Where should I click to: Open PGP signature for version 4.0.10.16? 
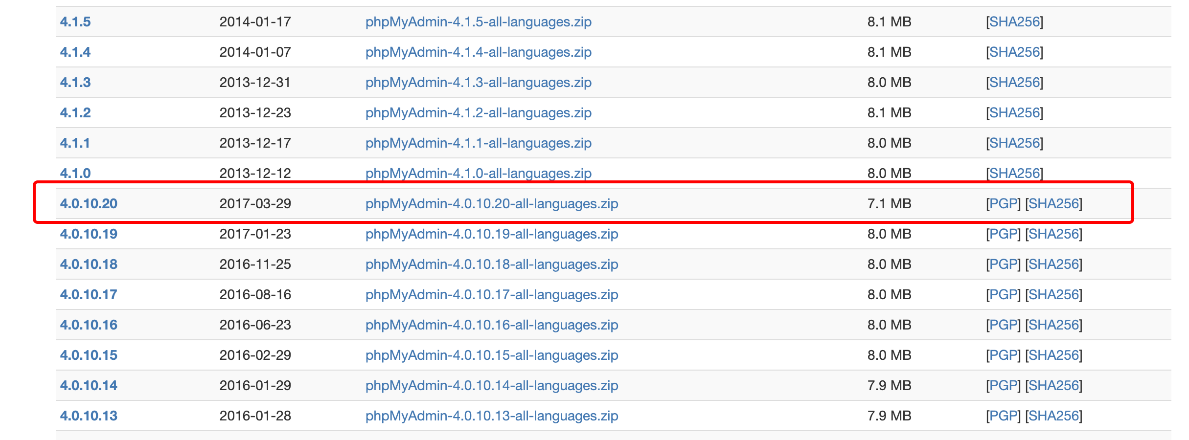pyautogui.click(x=1004, y=325)
